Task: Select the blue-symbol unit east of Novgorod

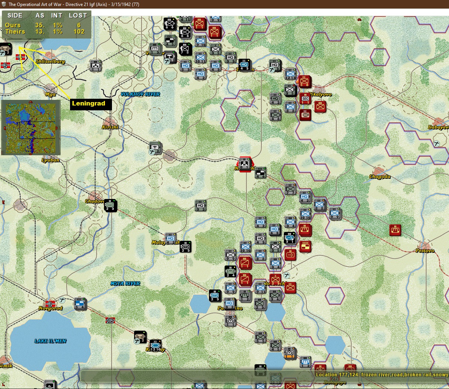Action: pos(80,304)
